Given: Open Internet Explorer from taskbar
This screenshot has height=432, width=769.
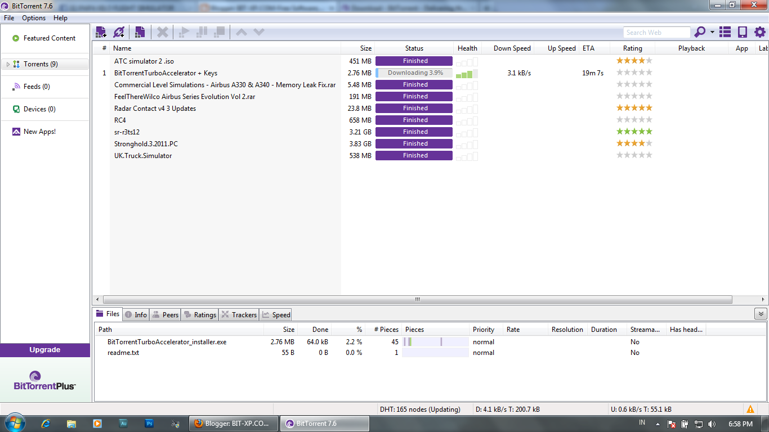Looking at the screenshot, I should 46,424.
